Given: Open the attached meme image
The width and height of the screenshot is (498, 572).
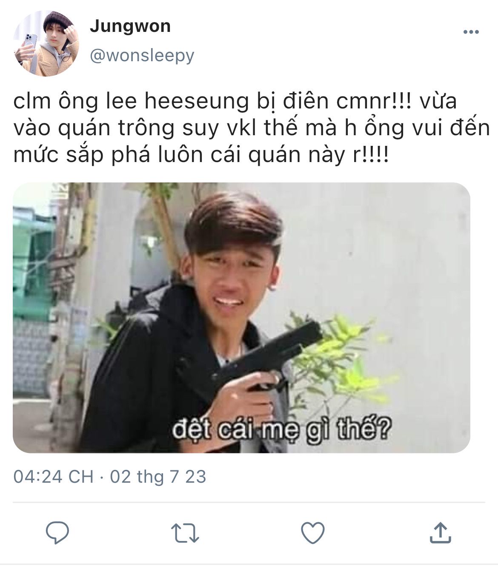Looking at the screenshot, I should click(x=241, y=318).
